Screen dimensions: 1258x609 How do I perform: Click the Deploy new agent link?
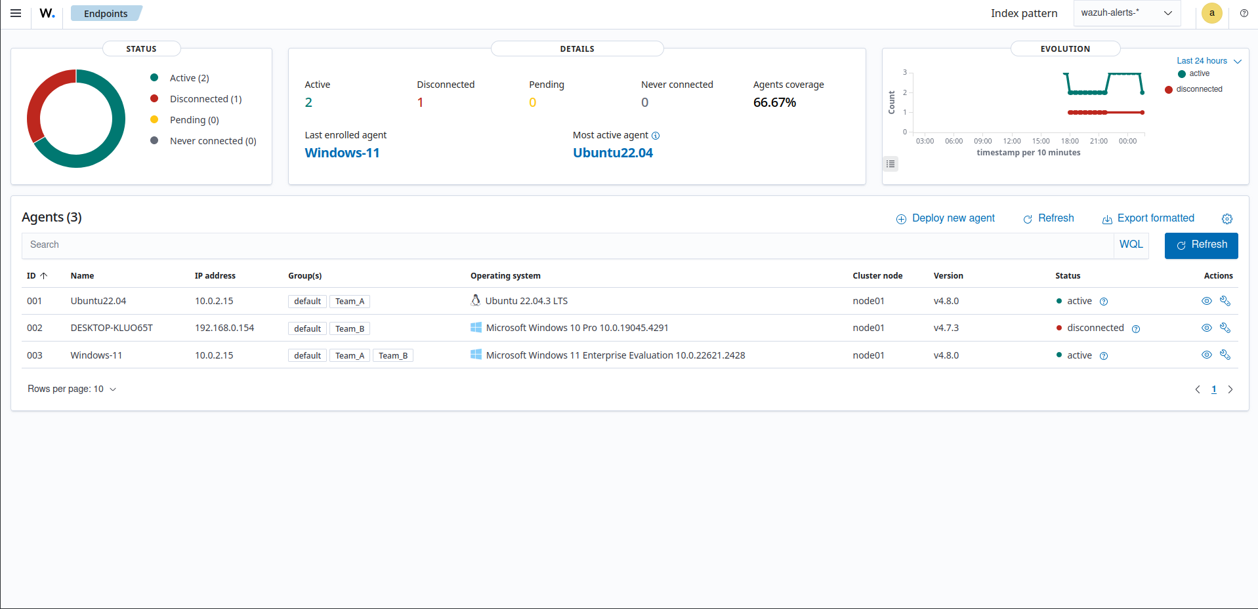953,218
